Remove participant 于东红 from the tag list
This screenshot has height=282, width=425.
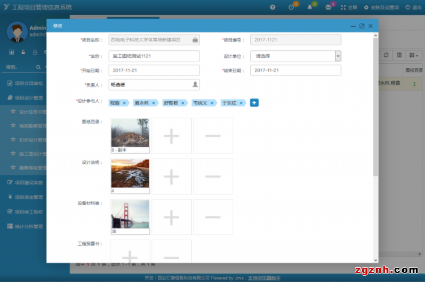241,103
